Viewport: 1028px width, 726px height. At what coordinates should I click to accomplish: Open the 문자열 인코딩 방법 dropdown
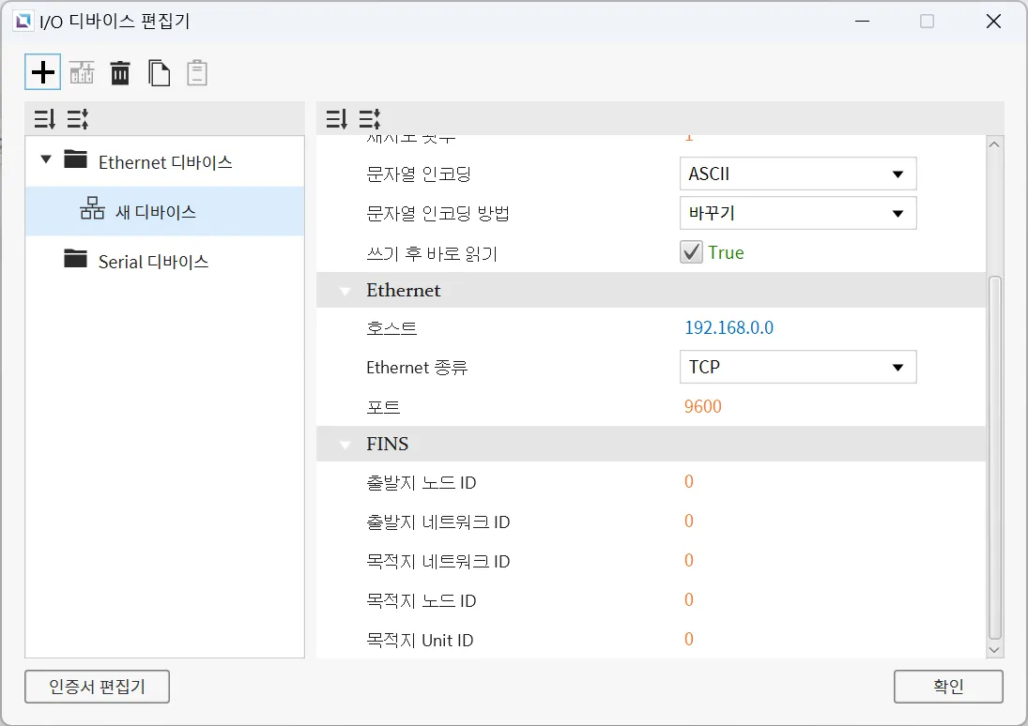(797, 213)
